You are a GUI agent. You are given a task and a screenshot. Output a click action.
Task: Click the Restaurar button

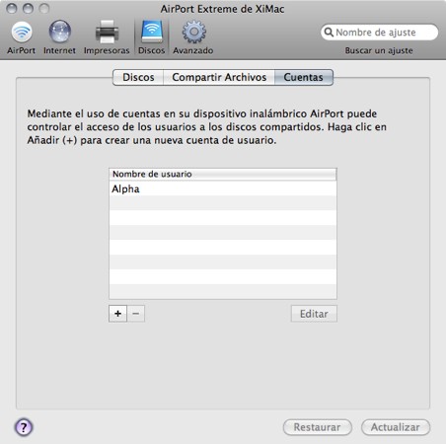coord(317,427)
